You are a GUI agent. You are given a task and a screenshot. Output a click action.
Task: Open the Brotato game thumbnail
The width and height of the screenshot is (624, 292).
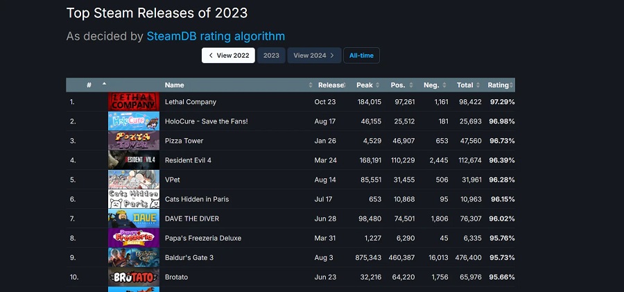(134, 277)
